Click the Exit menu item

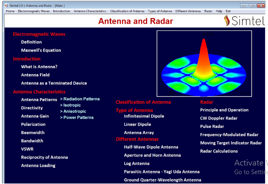pyautogui.click(x=228, y=11)
